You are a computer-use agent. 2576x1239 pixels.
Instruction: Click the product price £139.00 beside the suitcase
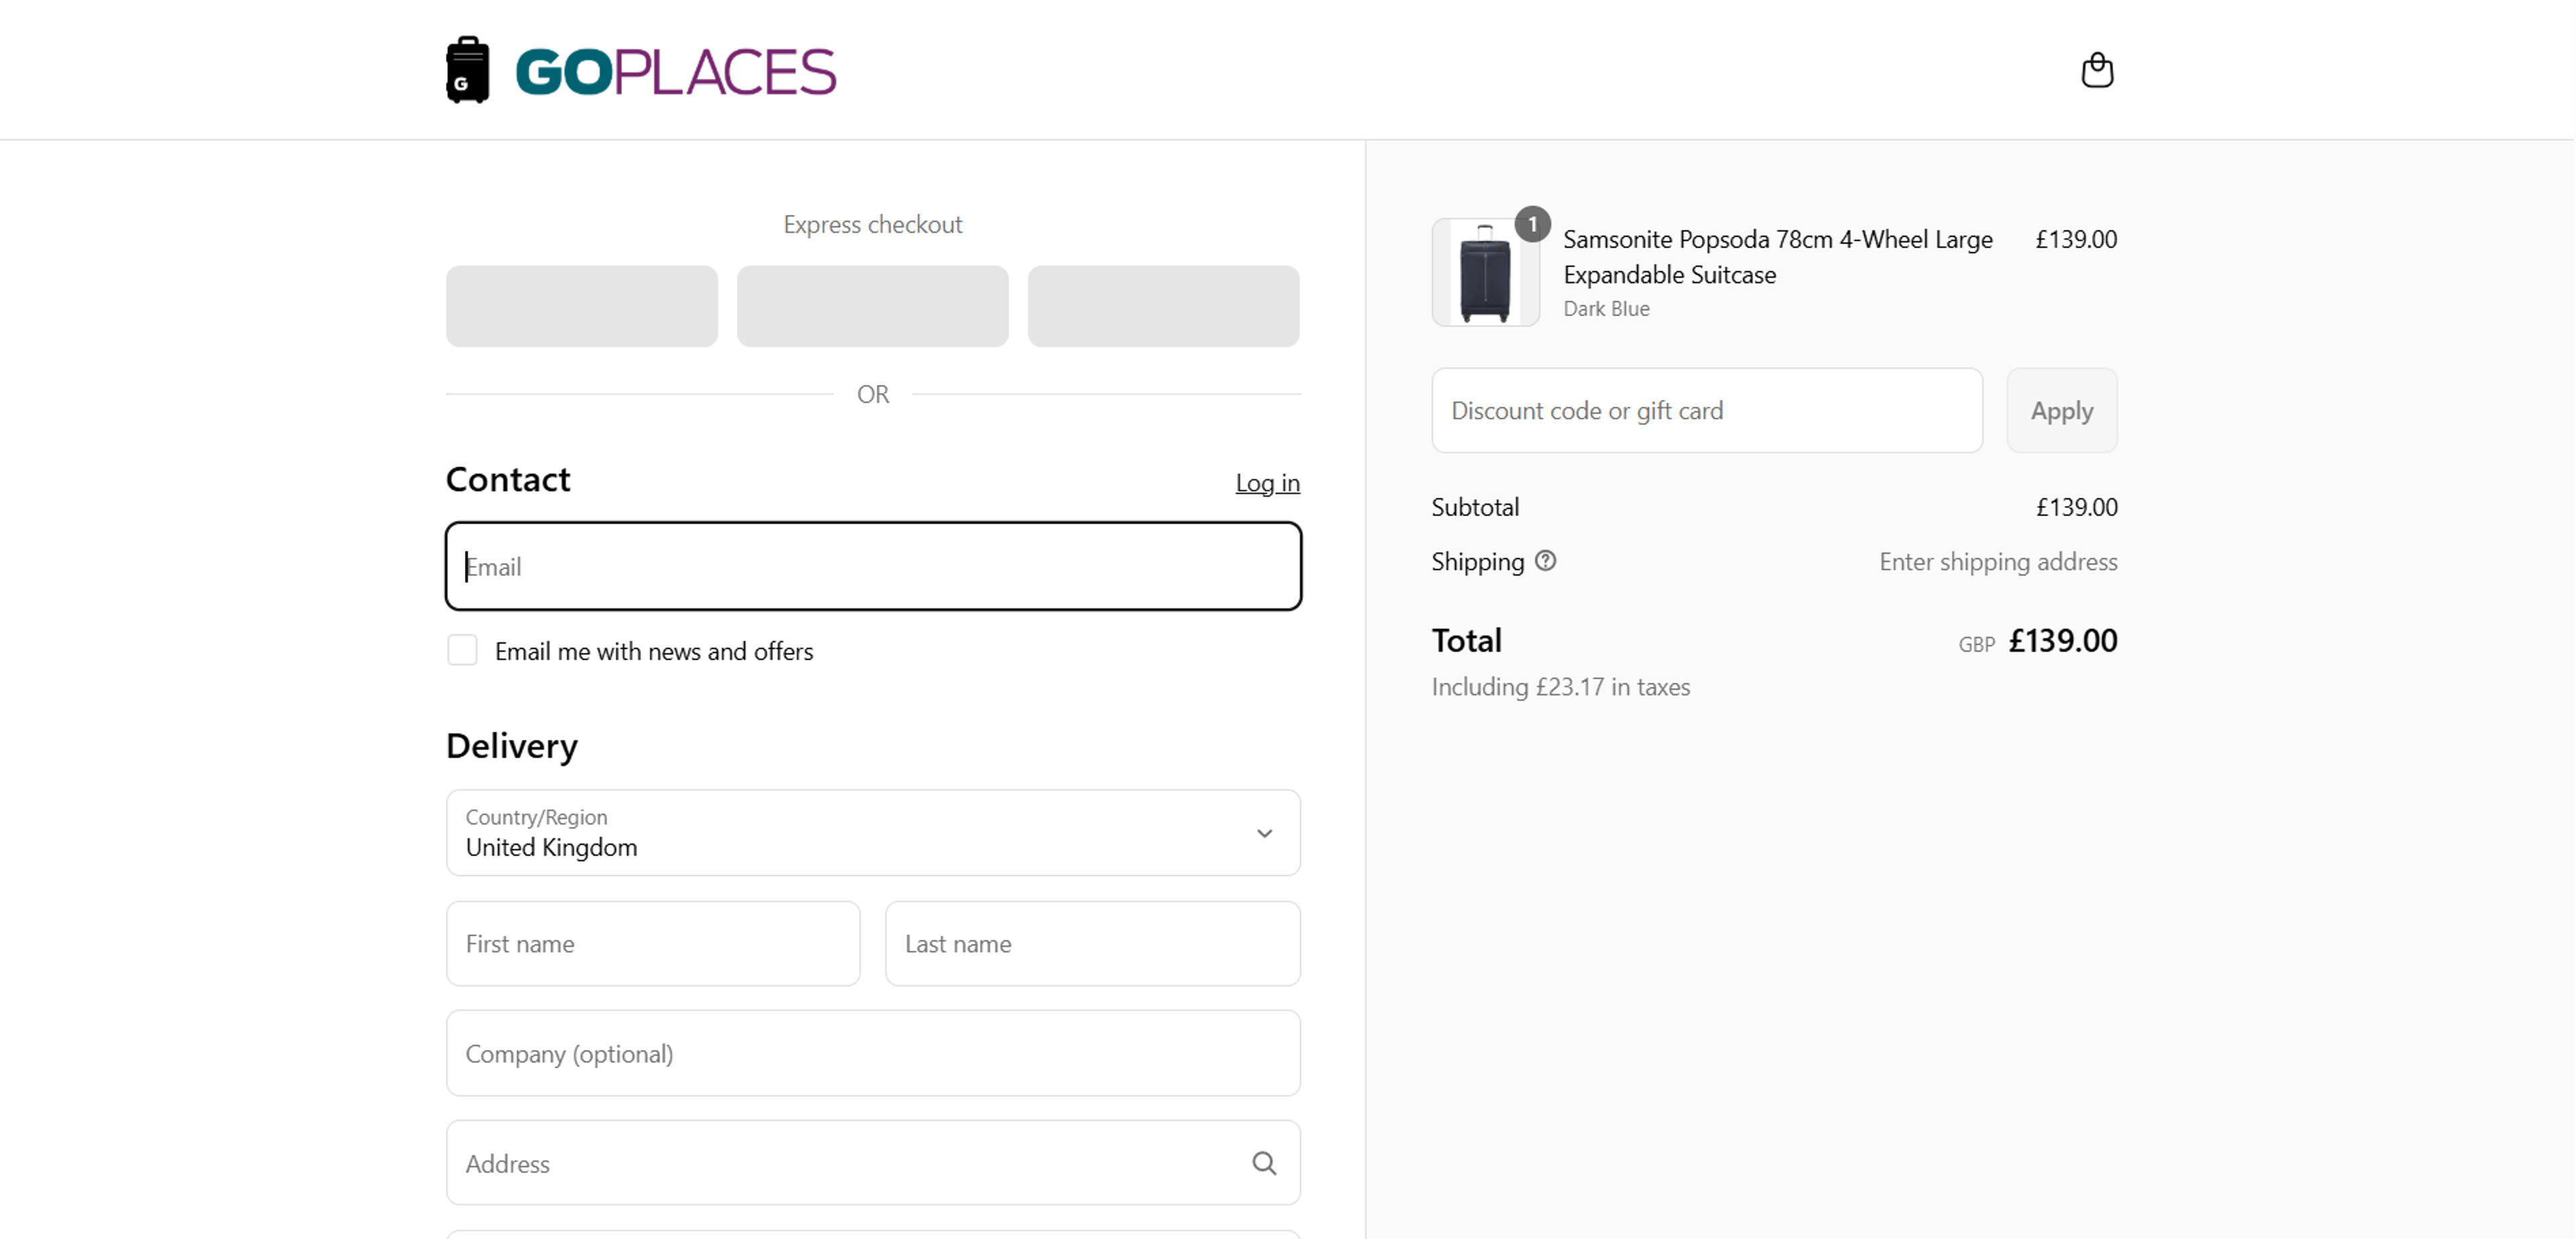point(2076,239)
